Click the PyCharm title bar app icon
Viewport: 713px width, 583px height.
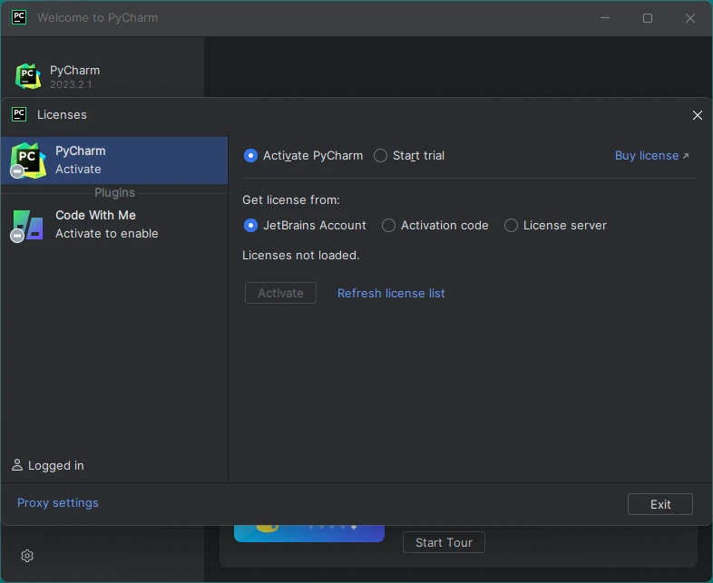coord(19,17)
